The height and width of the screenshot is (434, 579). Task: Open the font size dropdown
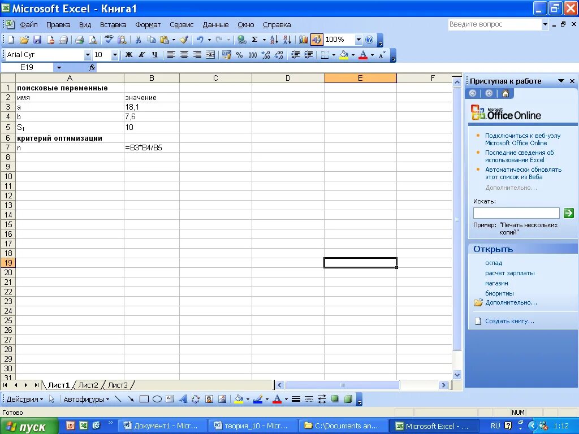pyautogui.click(x=115, y=55)
